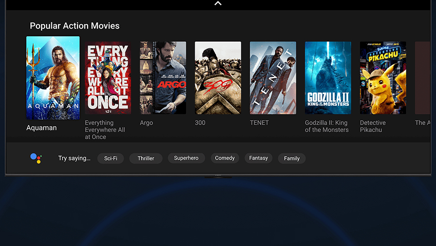
Task: Click the Argo title text
Action: (x=146, y=123)
